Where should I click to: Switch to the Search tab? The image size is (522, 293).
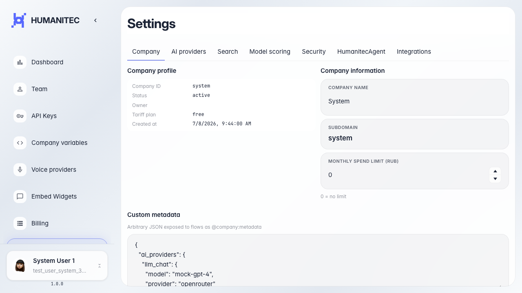(x=228, y=52)
